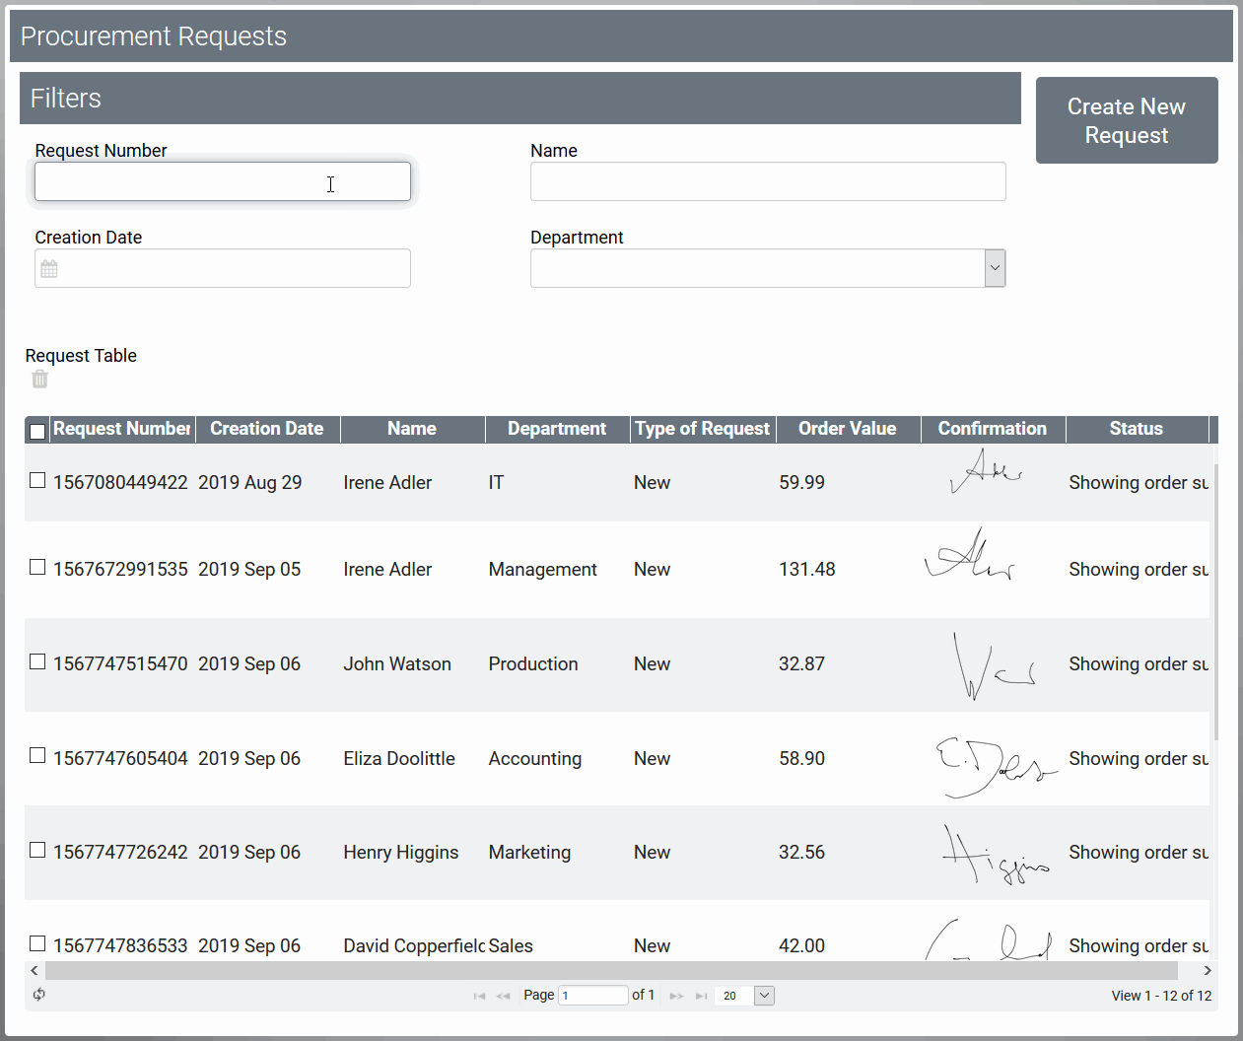The height and width of the screenshot is (1041, 1243).
Task: Click the calendar icon in Creation Date field
Action: coord(49,269)
